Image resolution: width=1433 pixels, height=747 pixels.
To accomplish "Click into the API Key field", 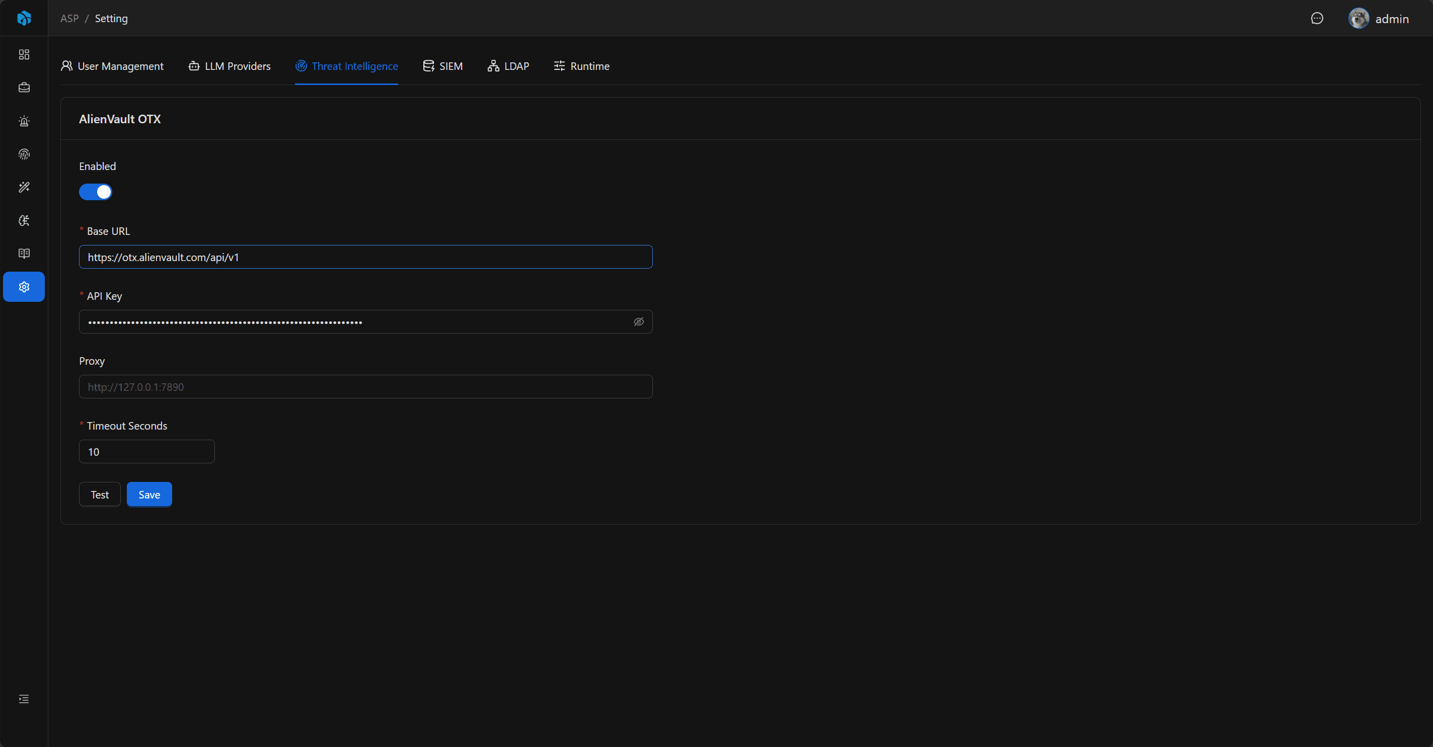I will [365, 322].
